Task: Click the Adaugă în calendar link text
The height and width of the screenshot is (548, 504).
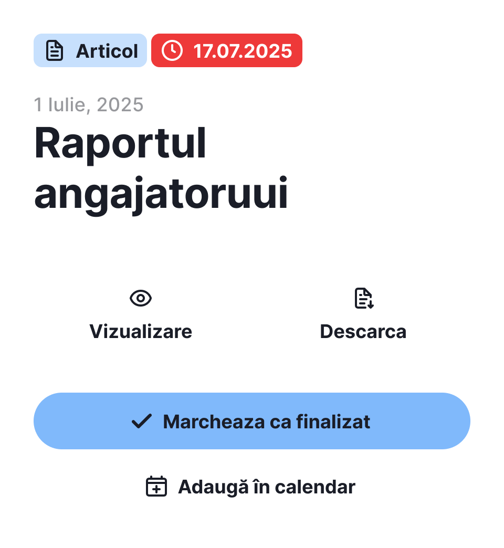Action: [267, 487]
